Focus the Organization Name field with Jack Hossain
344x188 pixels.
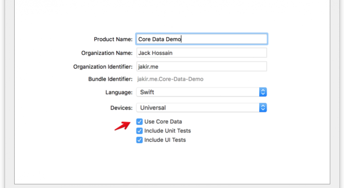[201, 53]
